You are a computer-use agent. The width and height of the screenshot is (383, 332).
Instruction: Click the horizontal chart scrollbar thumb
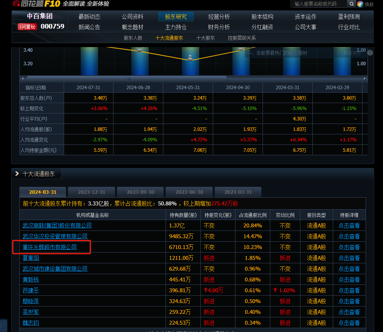(x=127, y=79)
